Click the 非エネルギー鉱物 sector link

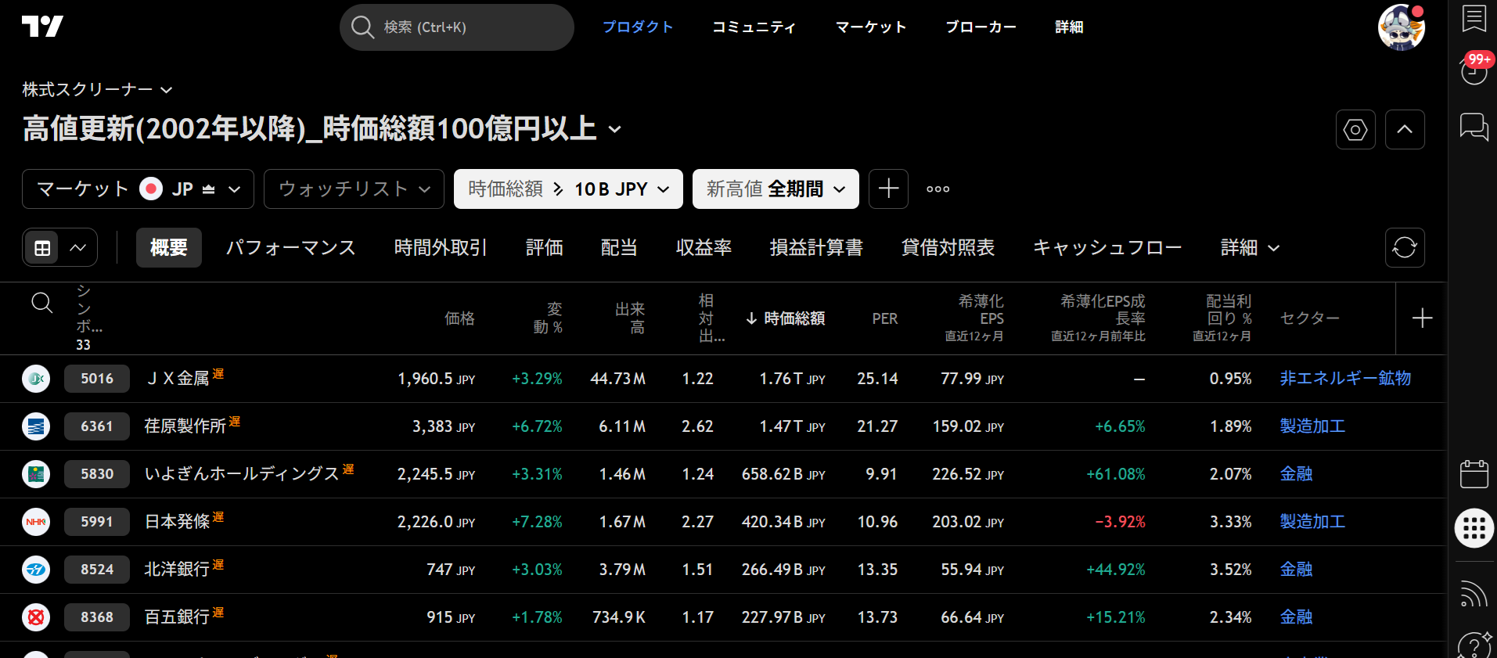[x=1345, y=379]
